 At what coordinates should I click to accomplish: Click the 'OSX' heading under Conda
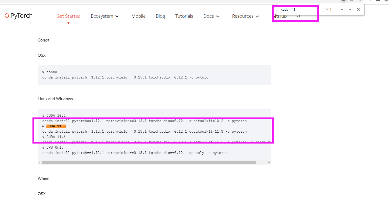click(x=42, y=55)
